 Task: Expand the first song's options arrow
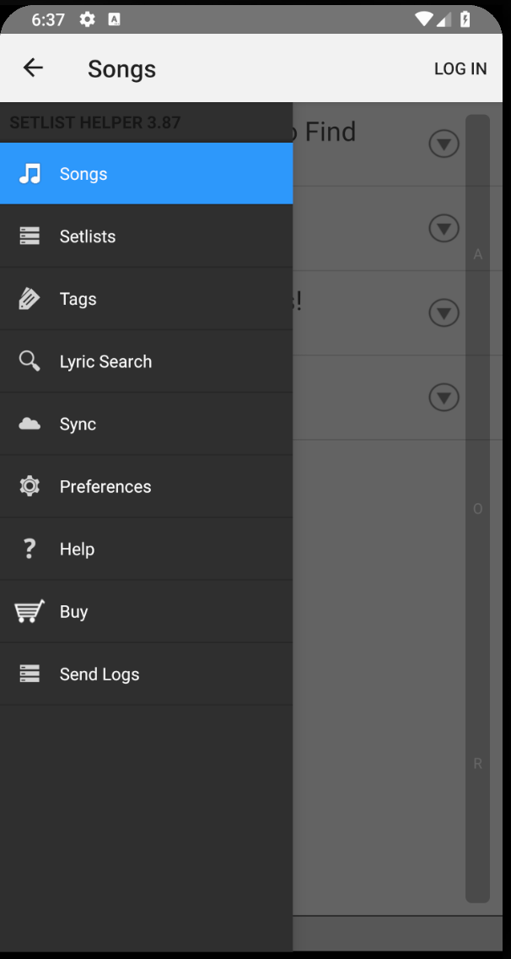pyautogui.click(x=444, y=144)
